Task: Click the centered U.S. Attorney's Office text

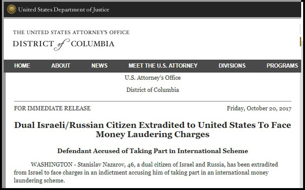Action: [x=152, y=78]
